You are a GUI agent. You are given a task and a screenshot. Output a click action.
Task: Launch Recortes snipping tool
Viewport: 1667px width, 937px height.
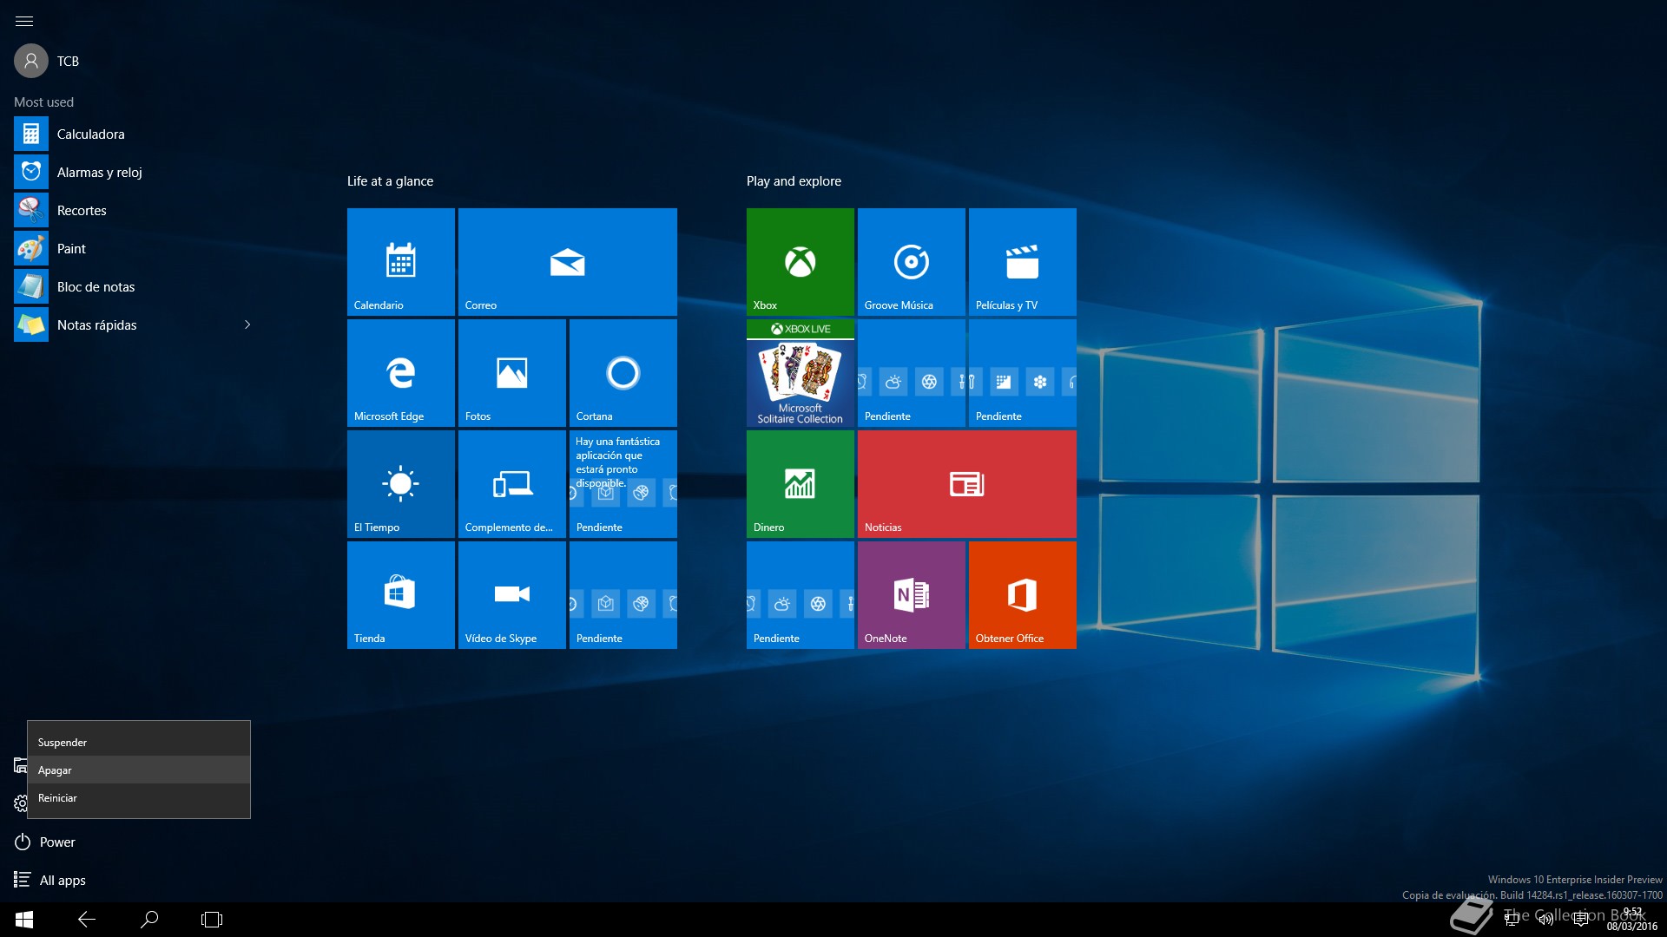[x=137, y=211]
